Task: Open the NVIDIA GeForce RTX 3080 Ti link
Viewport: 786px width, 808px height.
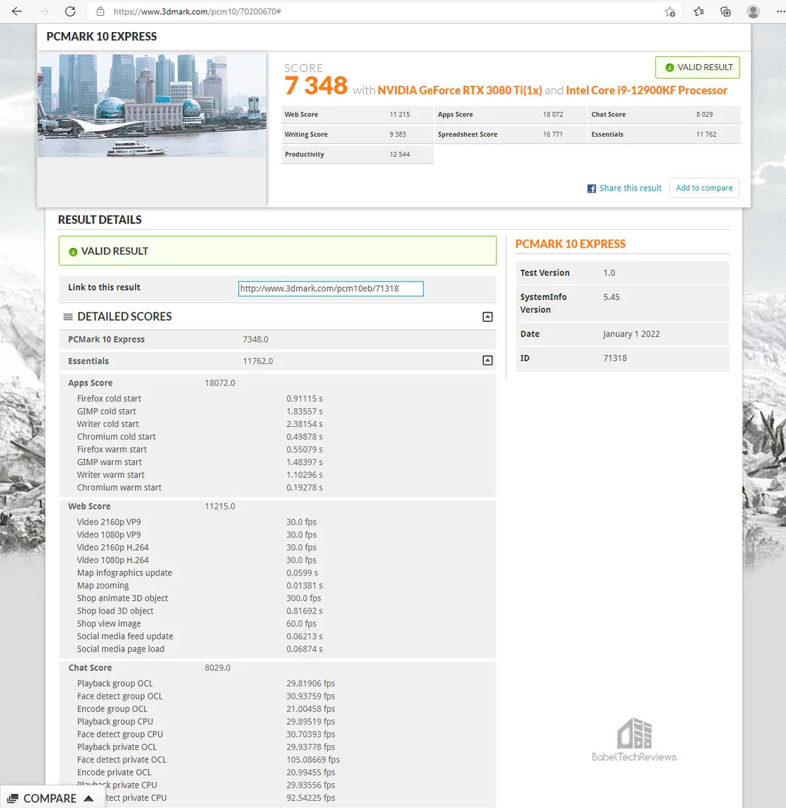Action: pos(460,90)
